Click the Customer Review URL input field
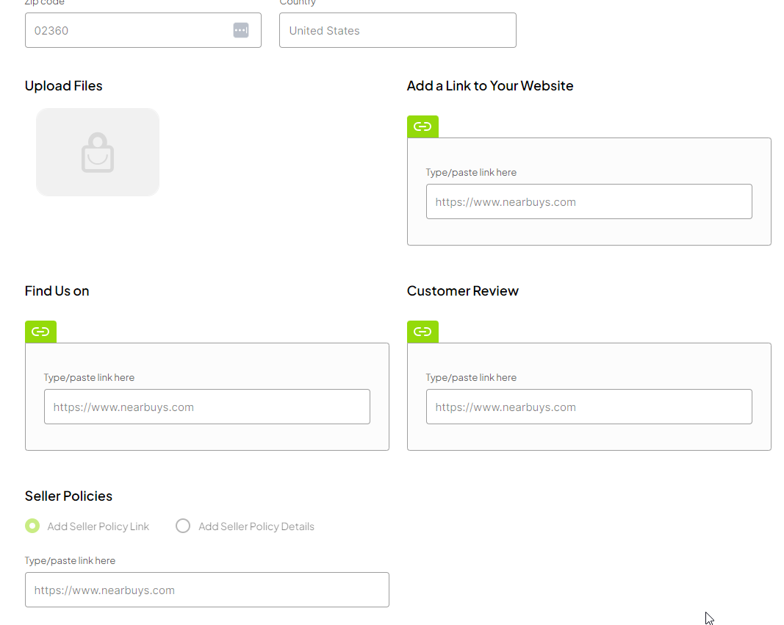Screen dimensions: 784x625 (x=589, y=407)
